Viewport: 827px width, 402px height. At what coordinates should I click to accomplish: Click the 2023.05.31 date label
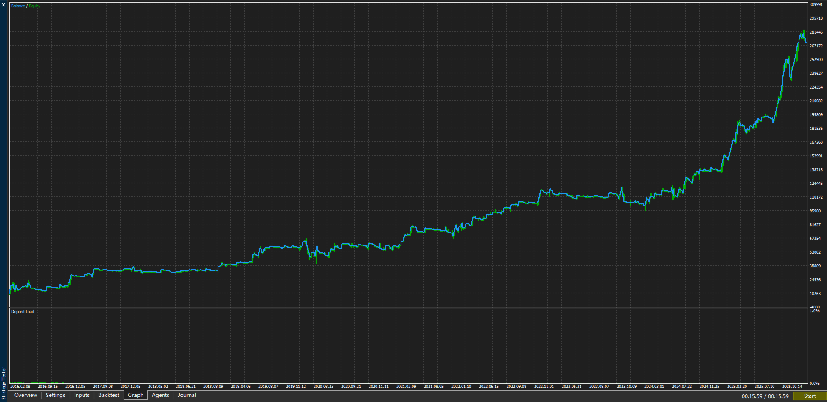point(572,387)
